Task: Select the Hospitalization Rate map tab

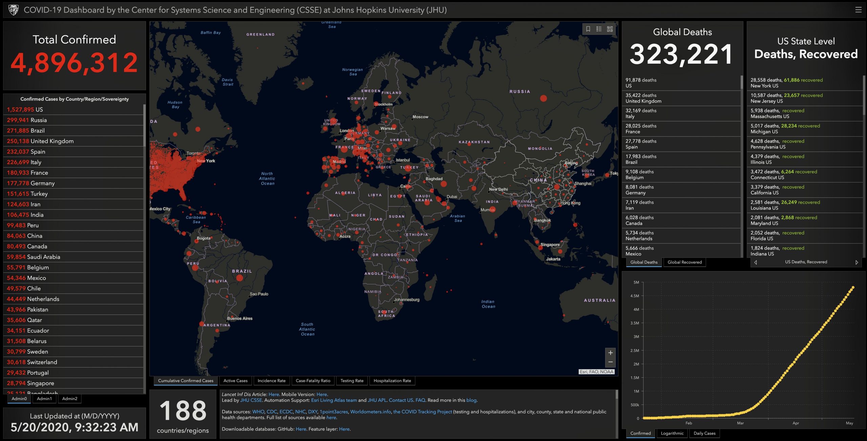Action: click(392, 381)
